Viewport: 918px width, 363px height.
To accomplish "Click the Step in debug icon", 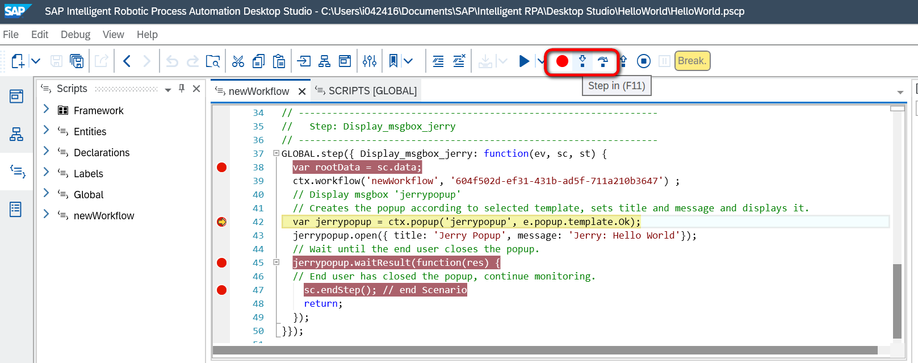I will pyautogui.click(x=582, y=61).
